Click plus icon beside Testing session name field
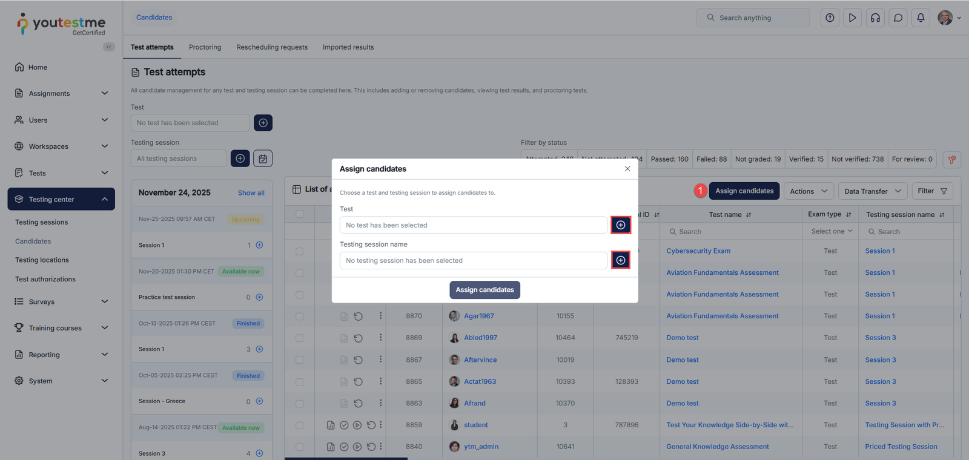Screen dimensions: 969x460 coord(620,260)
